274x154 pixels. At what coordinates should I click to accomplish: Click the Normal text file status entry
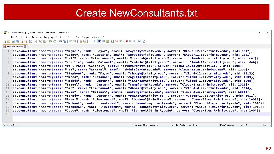point(10,125)
